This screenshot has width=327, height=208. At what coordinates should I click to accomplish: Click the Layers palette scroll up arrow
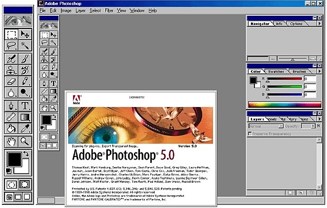[x=319, y=140]
